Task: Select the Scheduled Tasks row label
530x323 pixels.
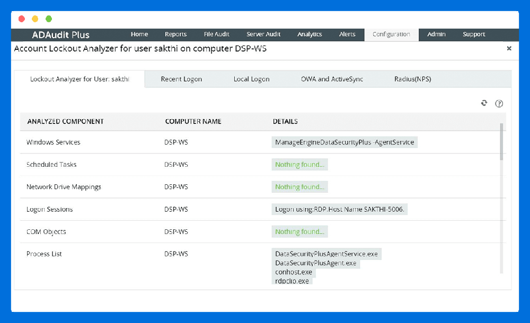Action: pos(51,165)
